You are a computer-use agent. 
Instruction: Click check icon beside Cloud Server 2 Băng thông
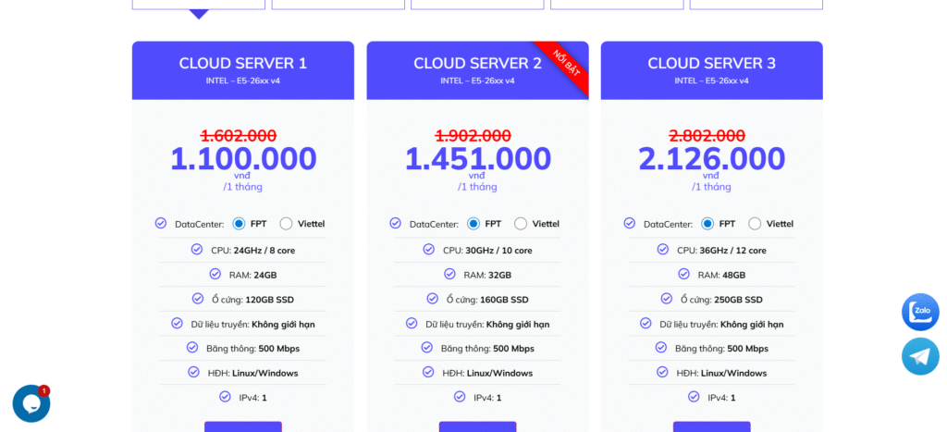(x=427, y=348)
